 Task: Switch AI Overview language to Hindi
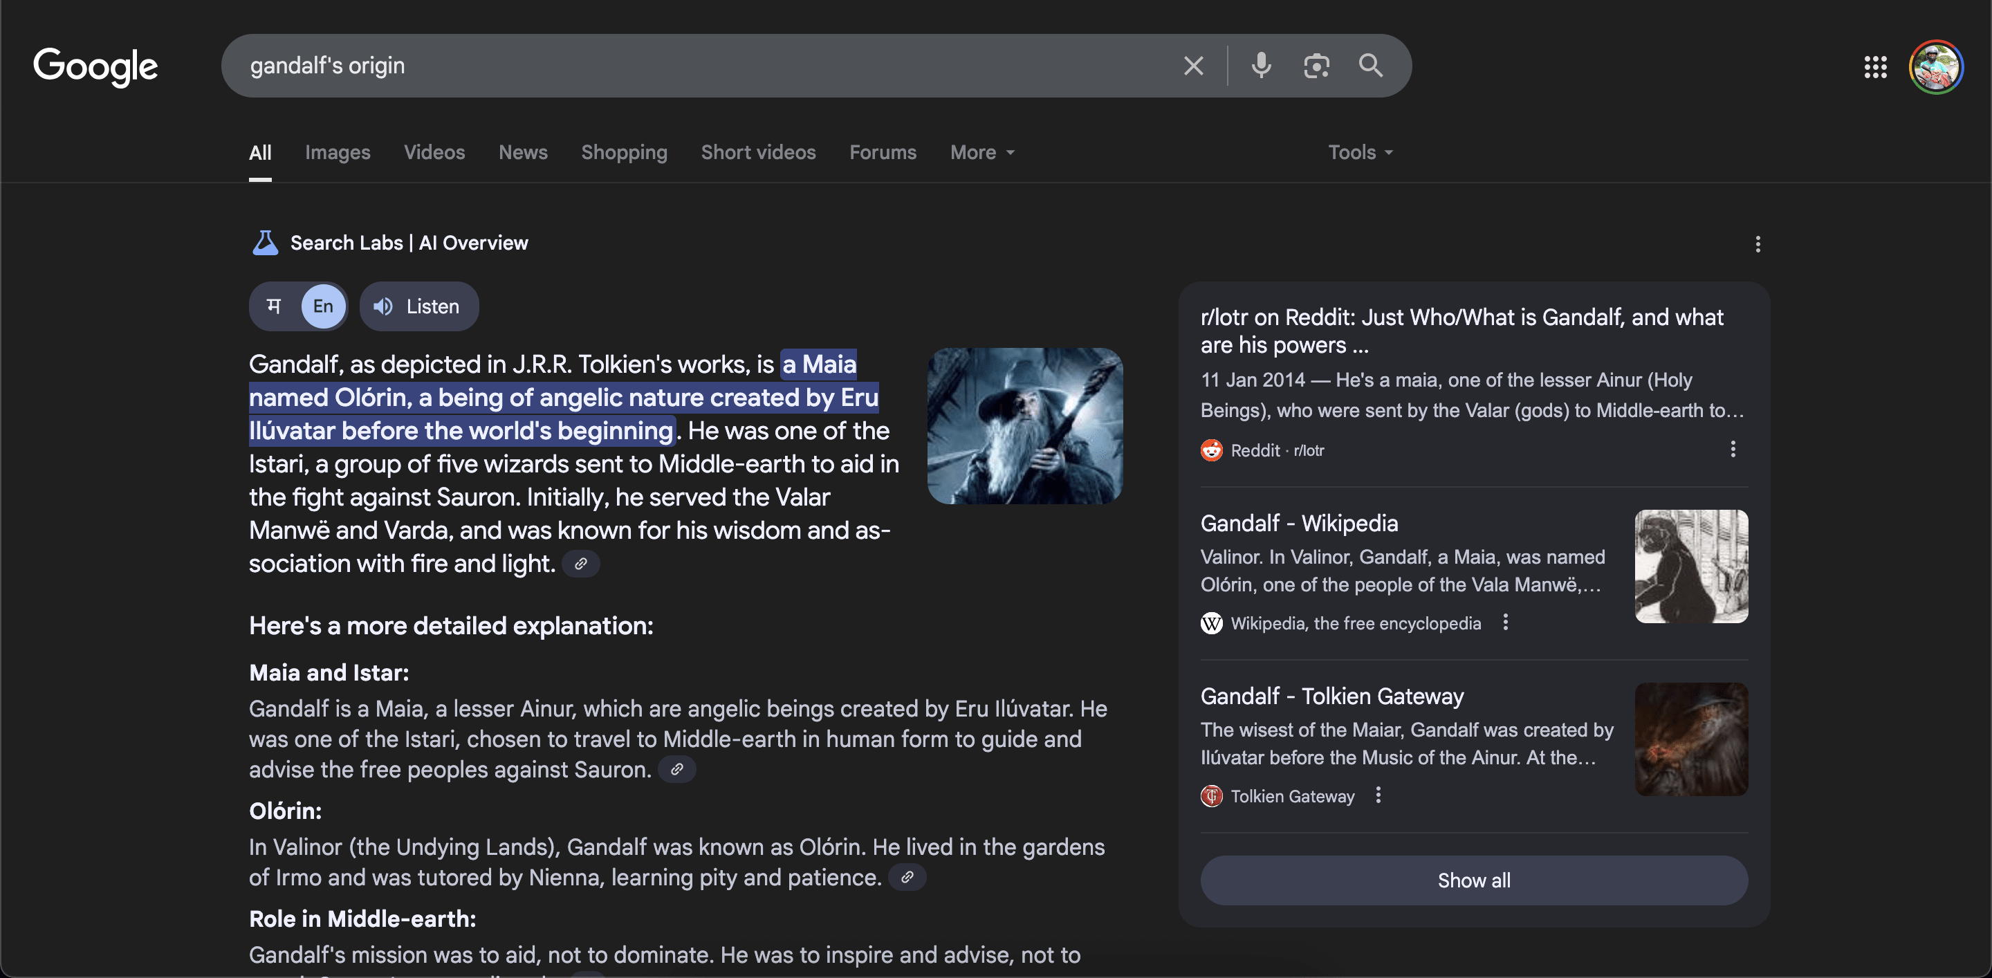pos(274,306)
